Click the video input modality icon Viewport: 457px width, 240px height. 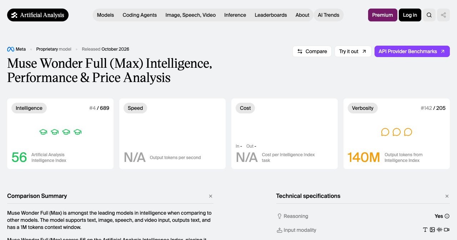pyautogui.click(x=447, y=230)
